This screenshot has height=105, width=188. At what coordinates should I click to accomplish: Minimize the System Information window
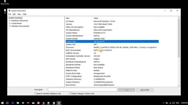165,10
